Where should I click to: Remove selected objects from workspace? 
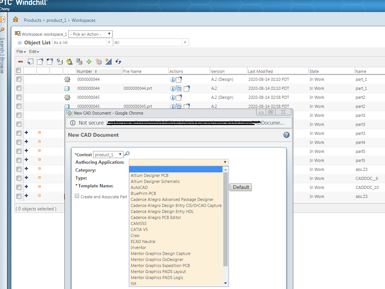[x=20, y=62]
